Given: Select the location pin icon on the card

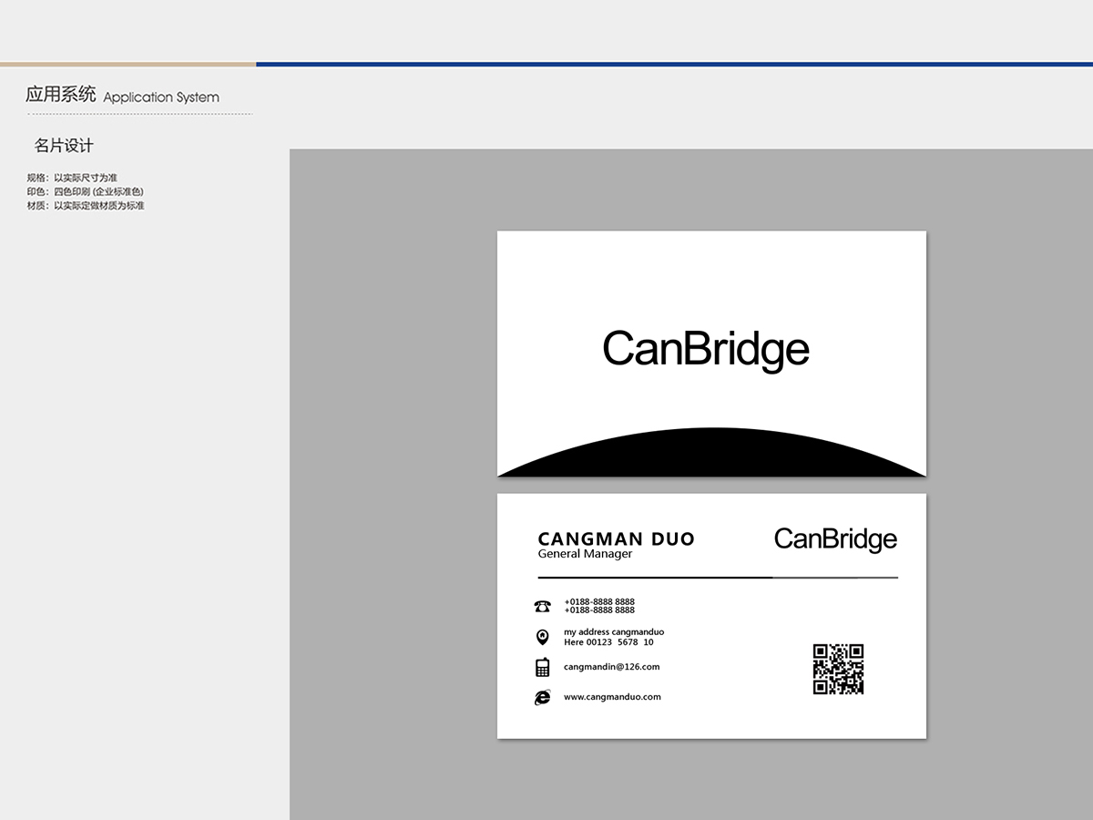Looking at the screenshot, I should 544,636.
